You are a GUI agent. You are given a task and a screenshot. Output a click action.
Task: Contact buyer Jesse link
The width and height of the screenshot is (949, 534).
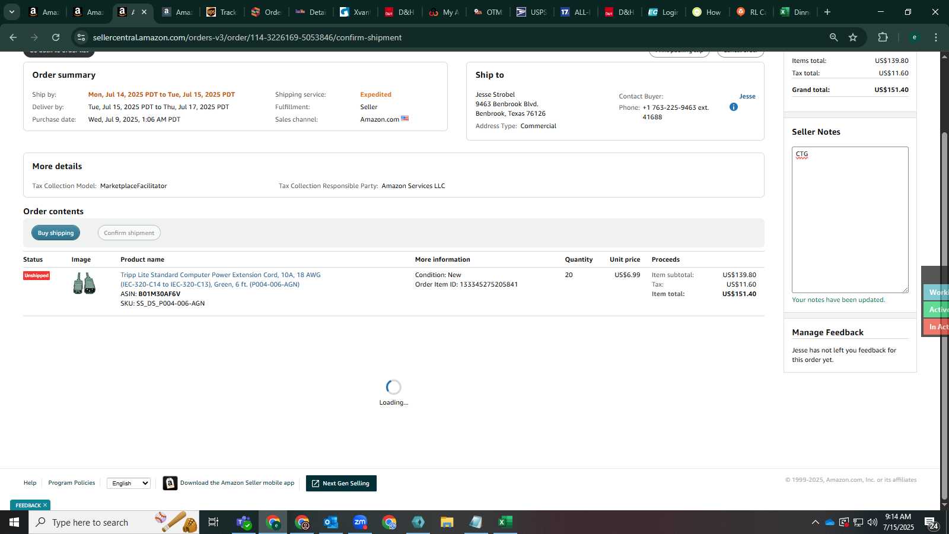747,96
